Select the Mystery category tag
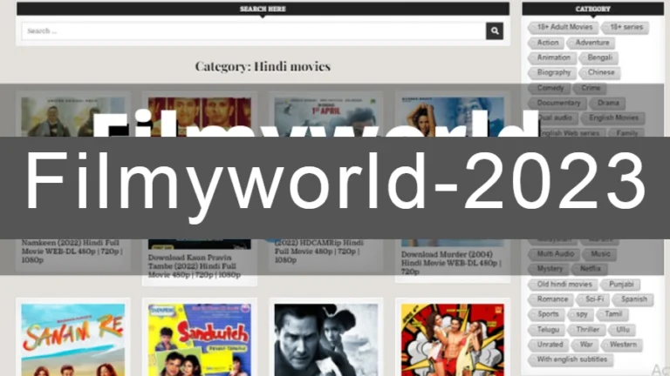Screen dimensions: 670x376 pos(548,269)
